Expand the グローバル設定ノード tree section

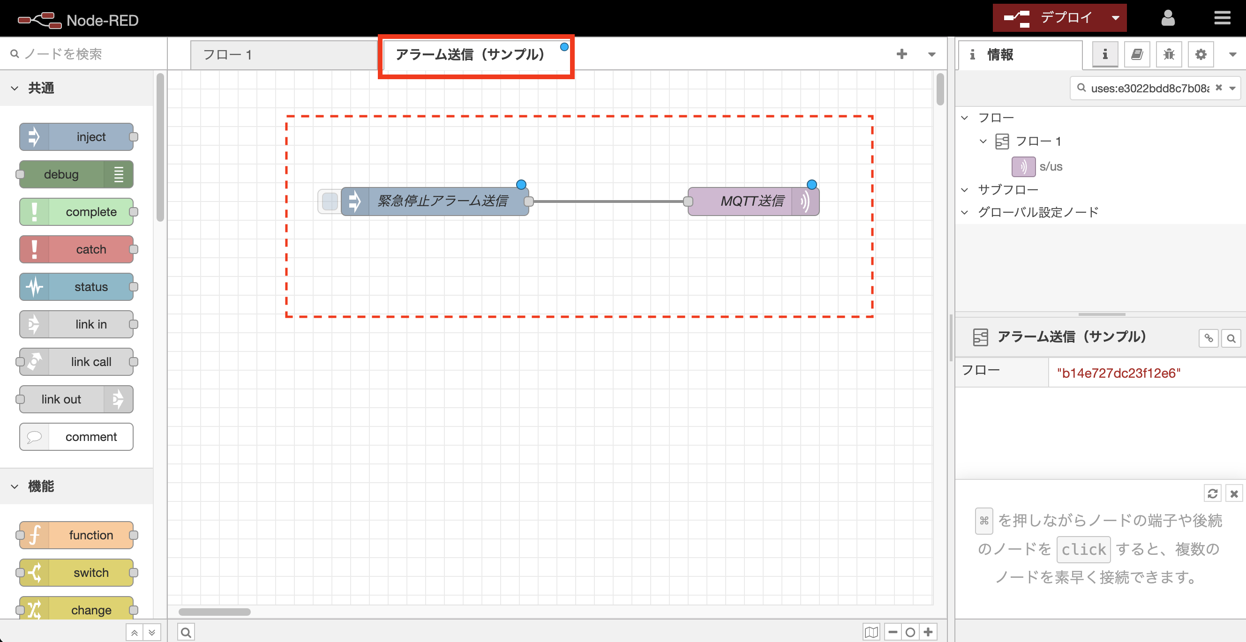click(965, 212)
